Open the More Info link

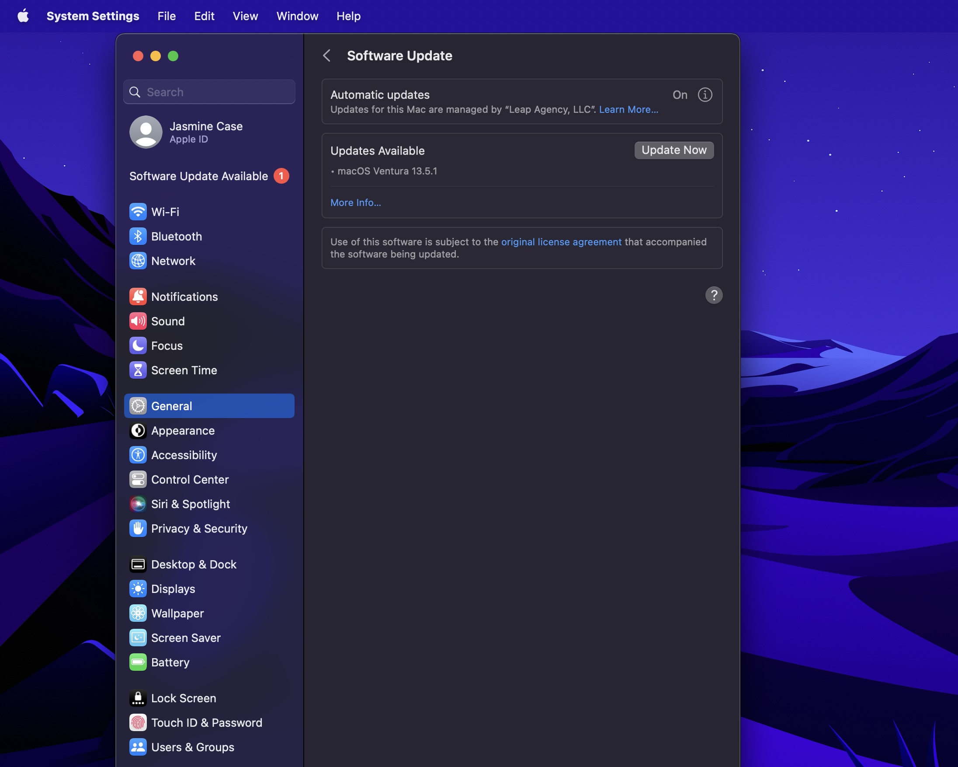tap(355, 202)
